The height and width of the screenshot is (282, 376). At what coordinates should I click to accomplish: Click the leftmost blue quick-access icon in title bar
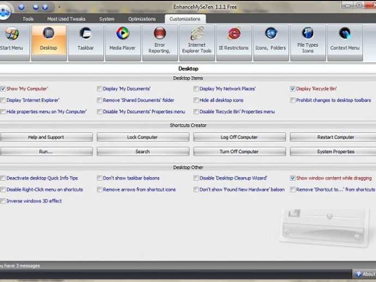(x=21, y=7)
